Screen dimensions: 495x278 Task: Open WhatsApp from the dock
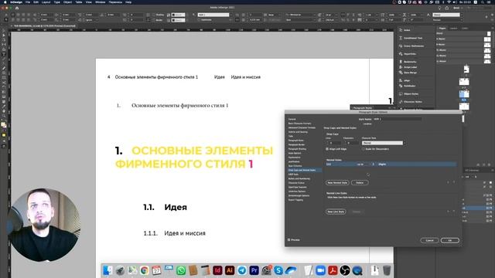pos(181,270)
